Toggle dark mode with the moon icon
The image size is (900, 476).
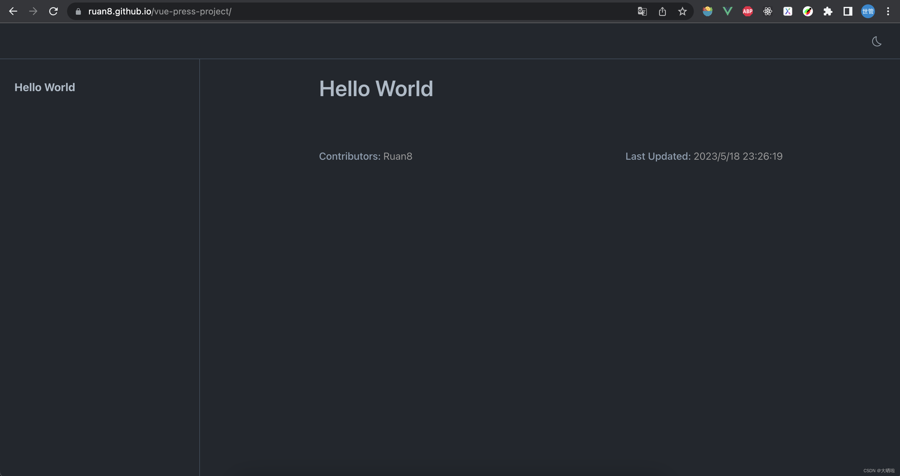[x=876, y=42]
